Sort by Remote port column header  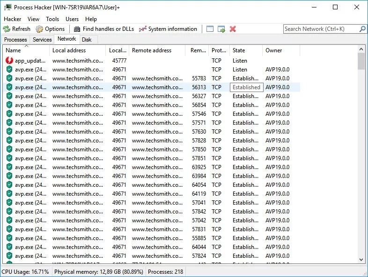(x=197, y=50)
